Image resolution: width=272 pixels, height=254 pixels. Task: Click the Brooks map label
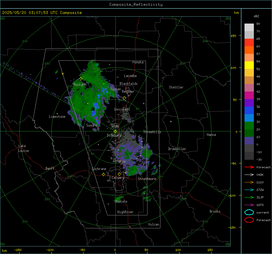pos(215,211)
